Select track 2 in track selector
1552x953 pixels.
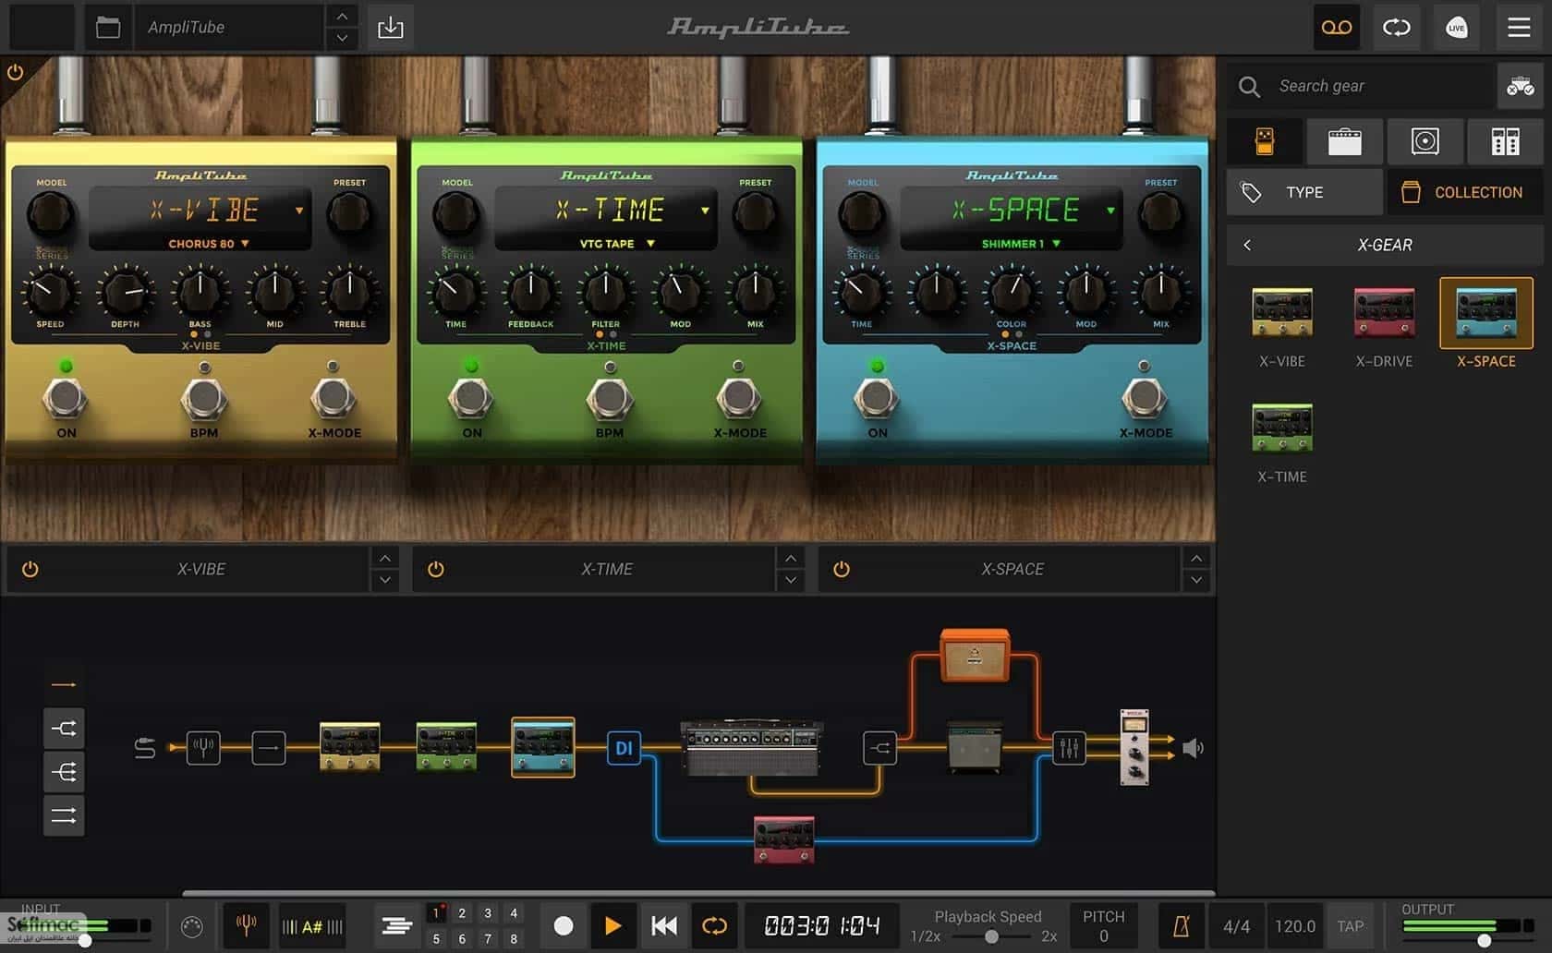click(462, 913)
